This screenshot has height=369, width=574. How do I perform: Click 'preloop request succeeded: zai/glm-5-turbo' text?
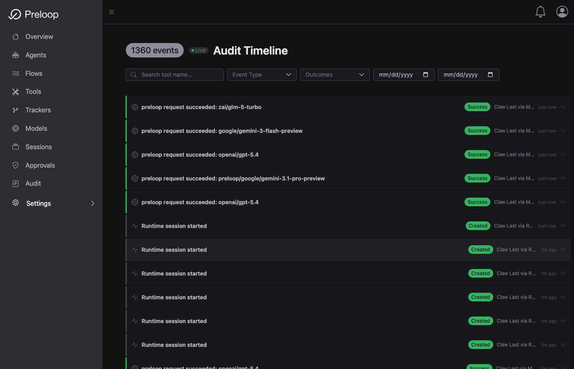tap(201, 107)
